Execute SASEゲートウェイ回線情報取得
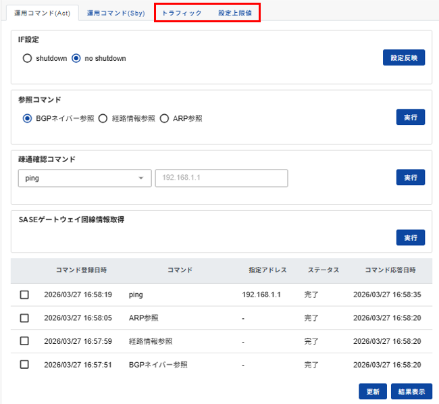Image resolution: width=439 pixels, height=404 pixels. 410,238
